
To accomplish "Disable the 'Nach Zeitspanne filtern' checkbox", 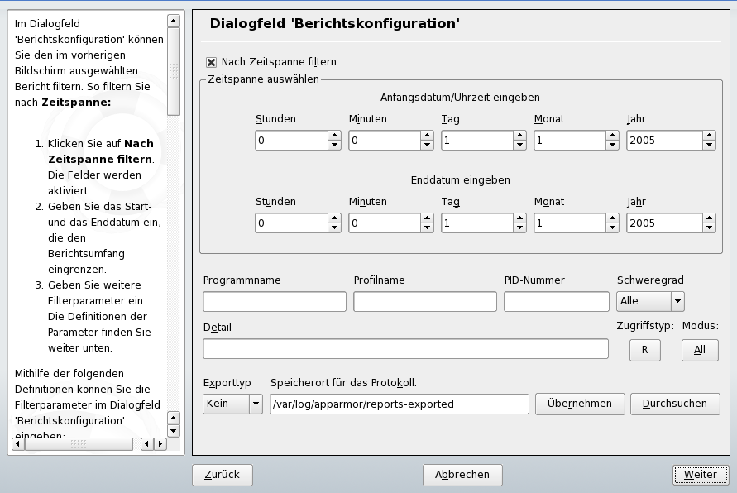I will pyautogui.click(x=211, y=61).
